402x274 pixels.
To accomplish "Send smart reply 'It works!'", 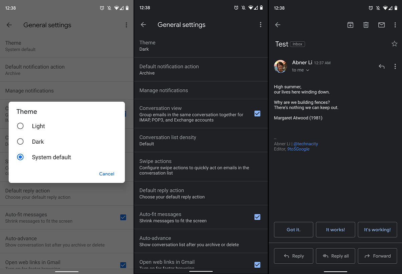I will 336,230.
